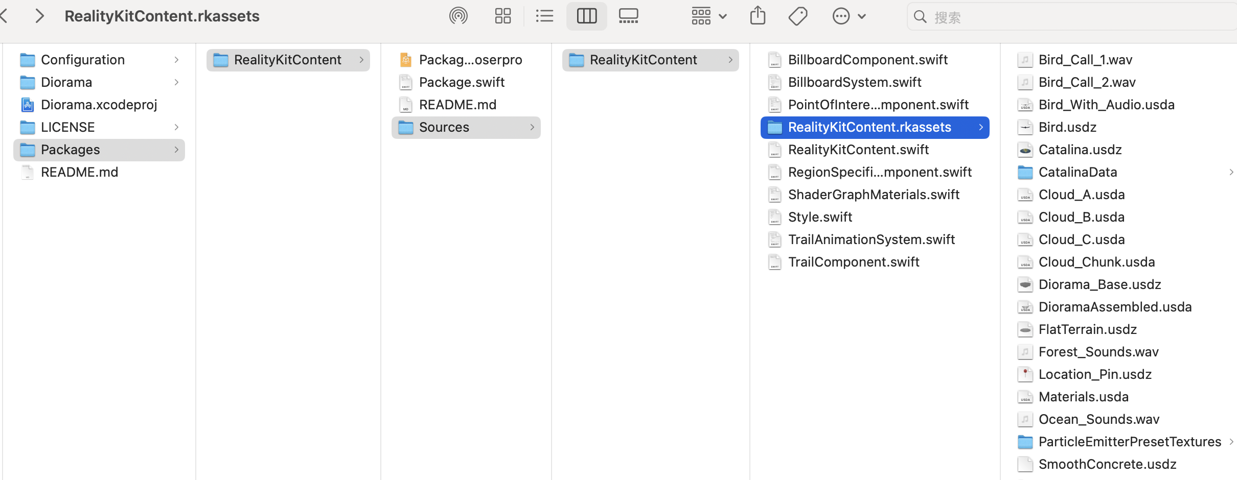Open the CatalinaData folder
This screenshot has width=1237, height=480.
click(x=1078, y=172)
